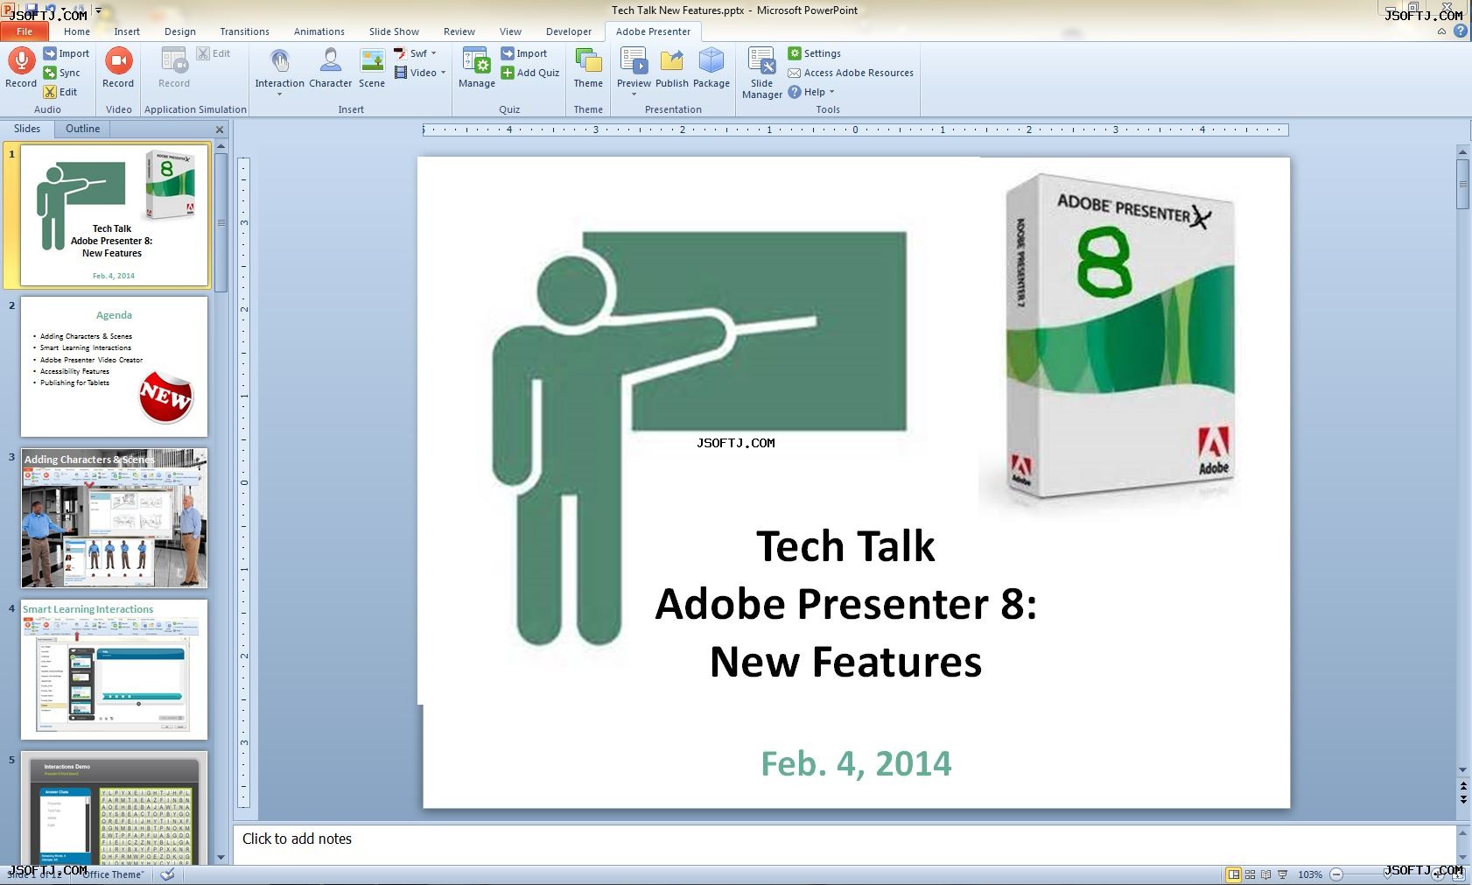
Task: Switch to the Transitions ribbon tab
Action: point(244,32)
